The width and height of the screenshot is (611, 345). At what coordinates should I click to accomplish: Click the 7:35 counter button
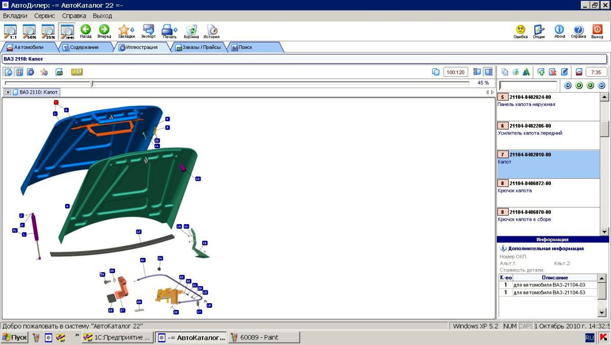597,72
